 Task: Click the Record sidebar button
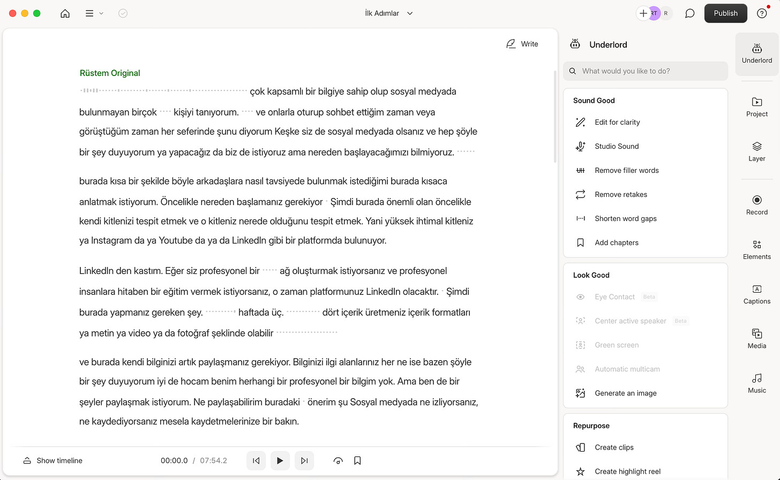pos(757,205)
